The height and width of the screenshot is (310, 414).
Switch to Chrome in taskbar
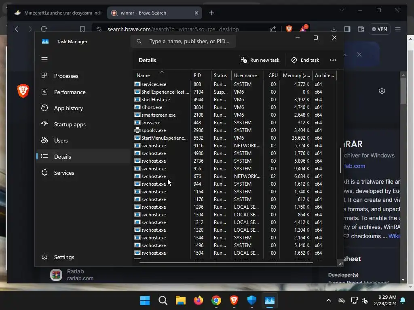pyautogui.click(x=216, y=300)
